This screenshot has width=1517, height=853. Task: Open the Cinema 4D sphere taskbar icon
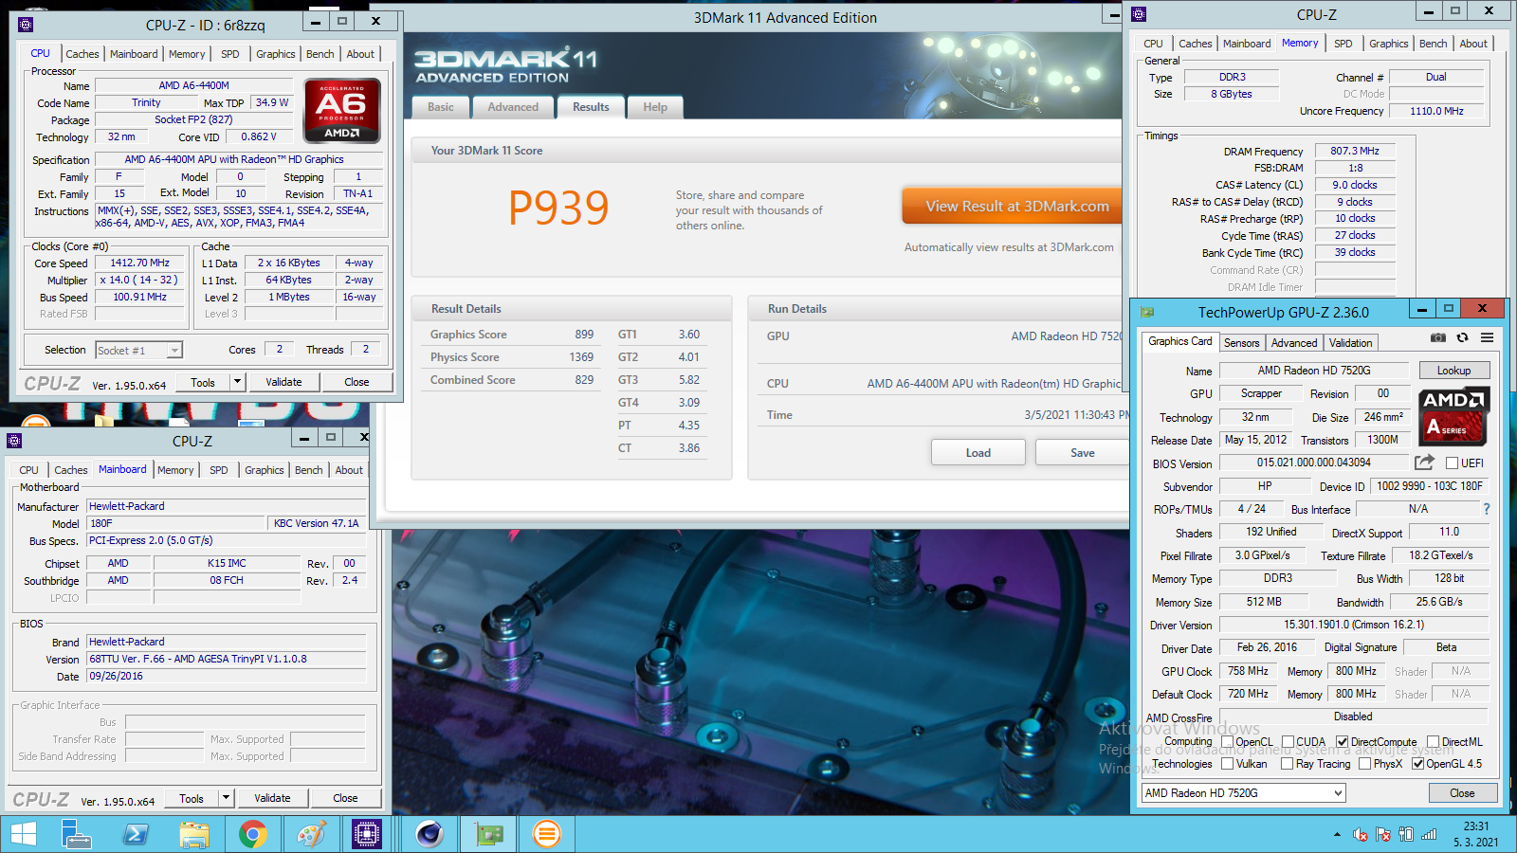click(430, 834)
